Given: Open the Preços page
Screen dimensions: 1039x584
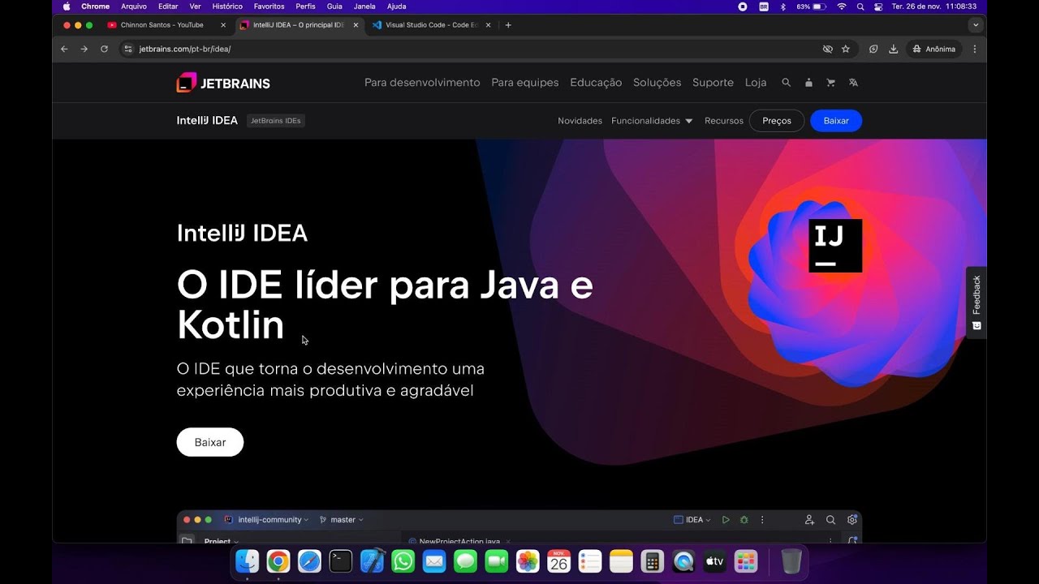Looking at the screenshot, I should tap(777, 121).
